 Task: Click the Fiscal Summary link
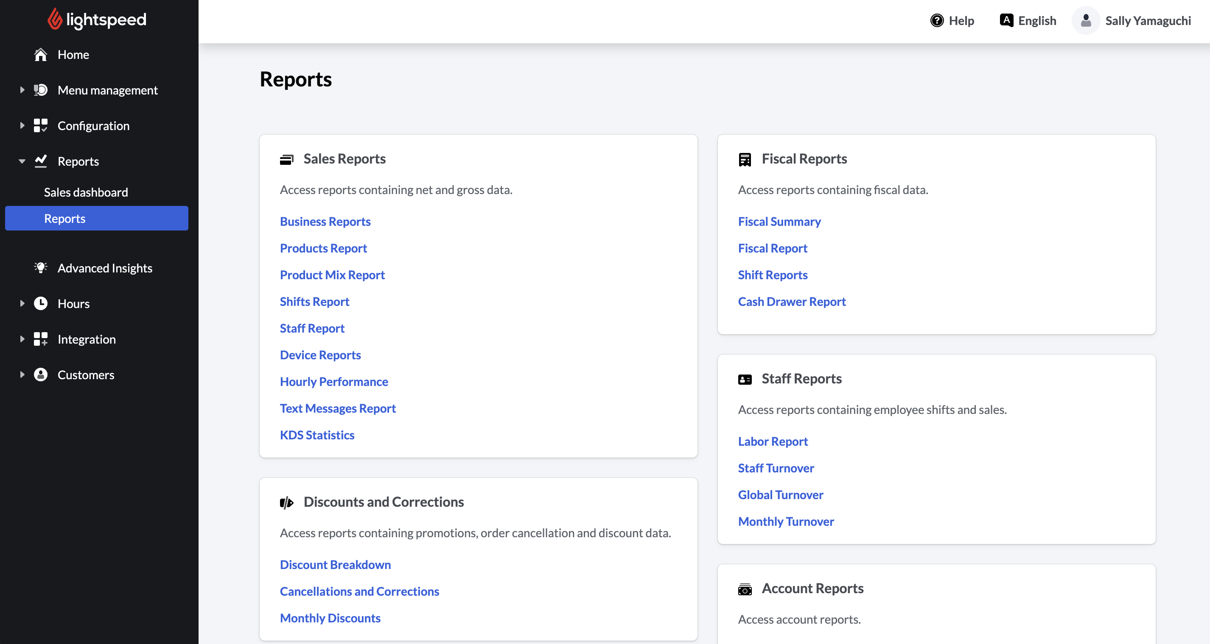click(x=779, y=220)
